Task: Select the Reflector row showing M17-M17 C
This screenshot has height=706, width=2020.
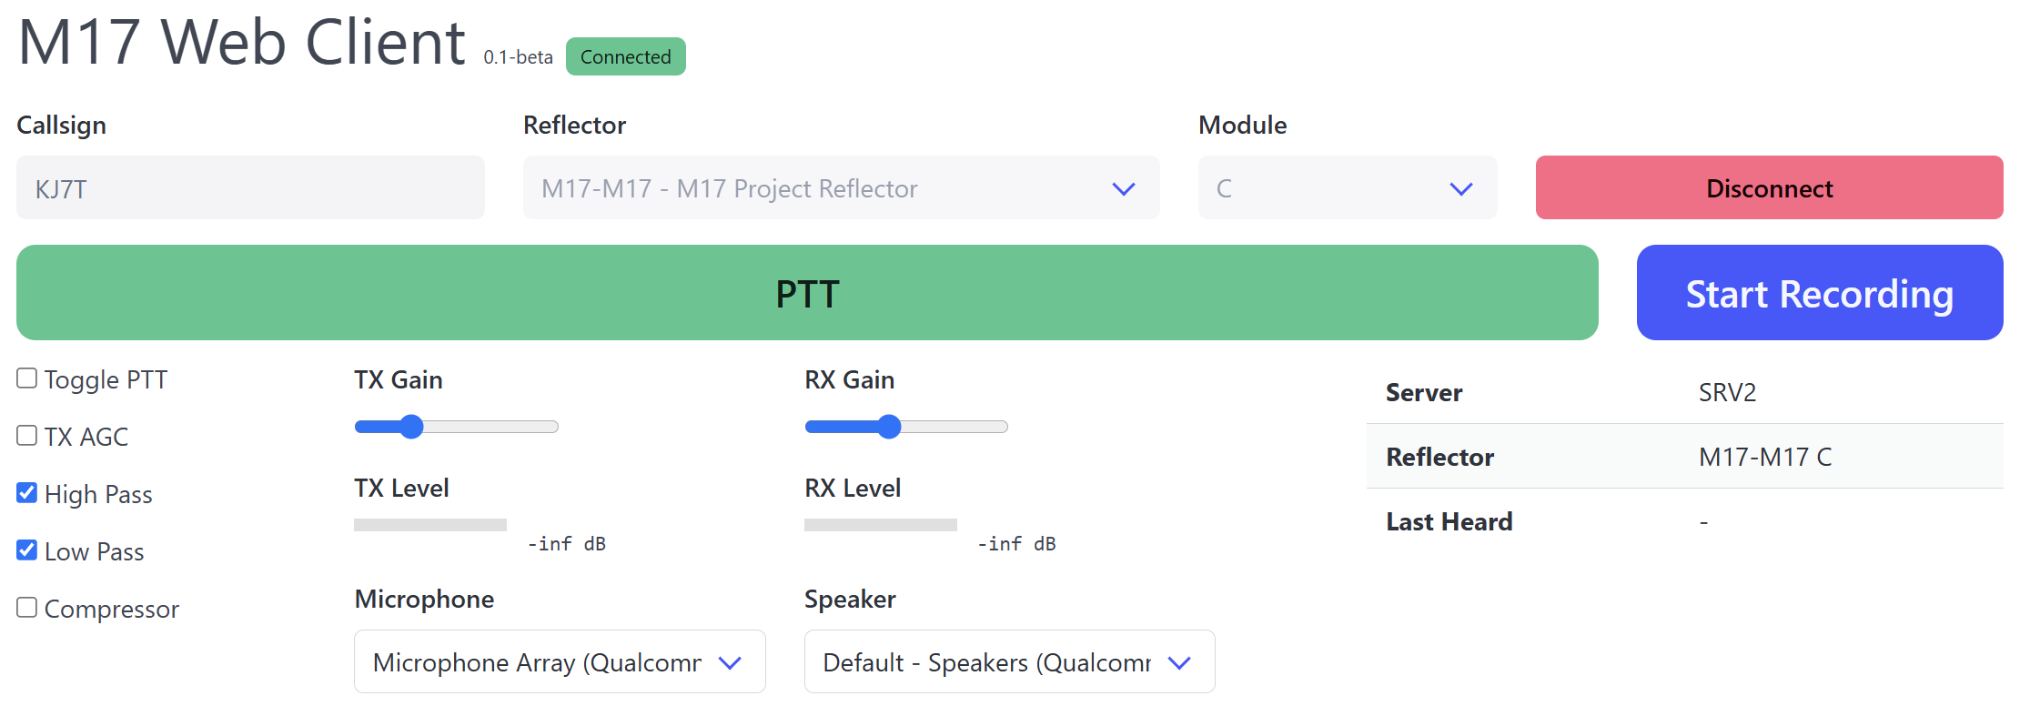Action: click(1683, 456)
